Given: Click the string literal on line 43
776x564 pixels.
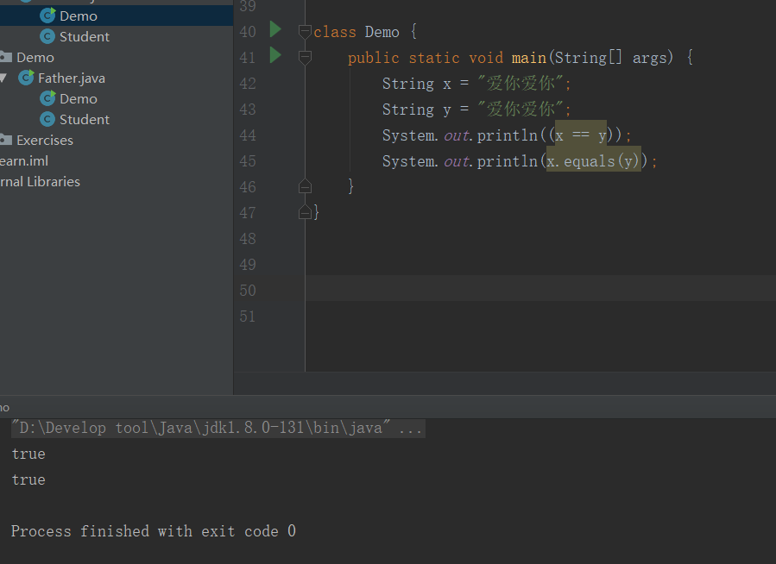Looking at the screenshot, I should (520, 110).
